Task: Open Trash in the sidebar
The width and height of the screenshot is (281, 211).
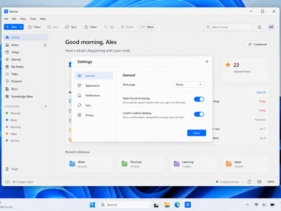Action: (x=26, y=169)
